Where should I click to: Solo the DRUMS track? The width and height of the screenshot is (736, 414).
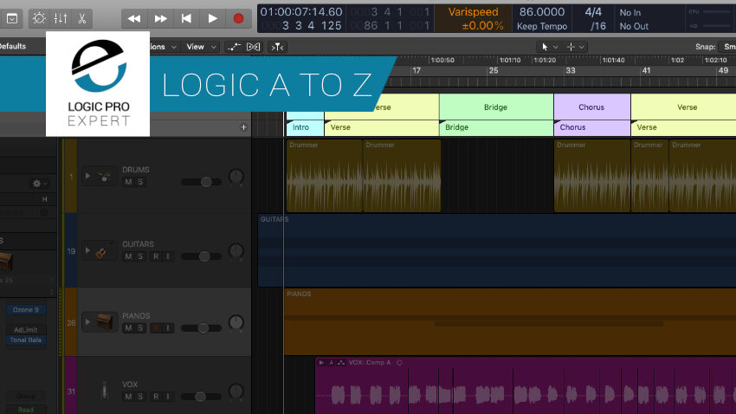point(140,182)
